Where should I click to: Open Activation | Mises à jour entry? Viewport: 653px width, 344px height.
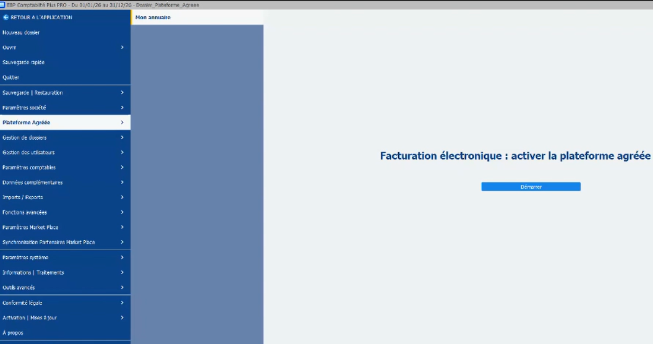click(x=65, y=318)
